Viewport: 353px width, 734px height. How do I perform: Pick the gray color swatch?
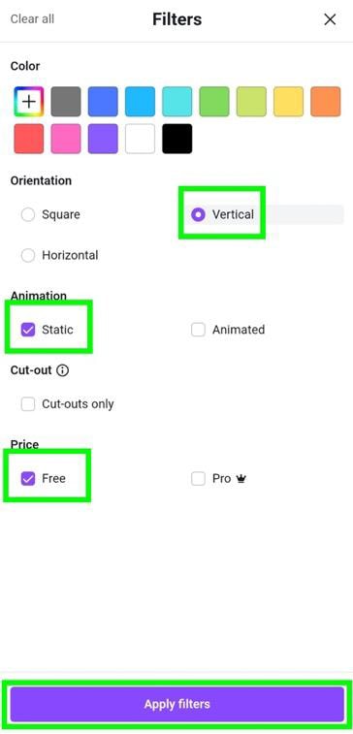point(66,102)
